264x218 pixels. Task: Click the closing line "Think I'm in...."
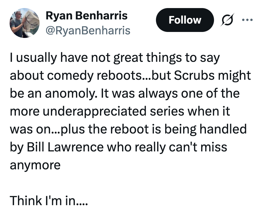tap(49, 200)
